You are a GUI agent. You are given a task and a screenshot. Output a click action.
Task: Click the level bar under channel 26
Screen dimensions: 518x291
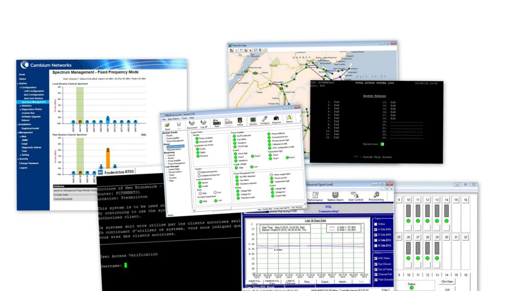[408, 248]
